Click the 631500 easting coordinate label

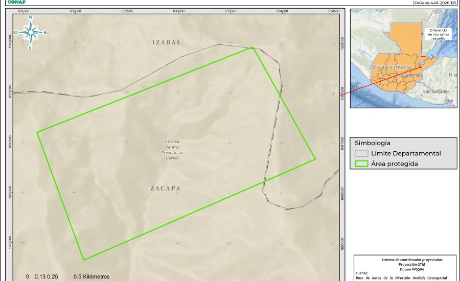24,11
